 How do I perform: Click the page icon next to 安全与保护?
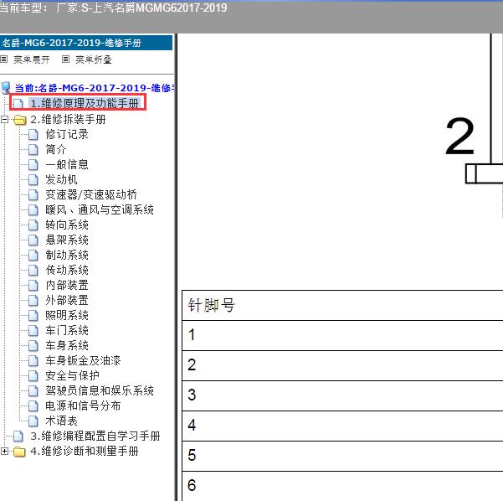pos(33,376)
